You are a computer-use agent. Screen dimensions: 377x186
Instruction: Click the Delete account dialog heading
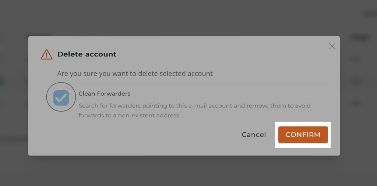pyautogui.click(x=87, y=54)
